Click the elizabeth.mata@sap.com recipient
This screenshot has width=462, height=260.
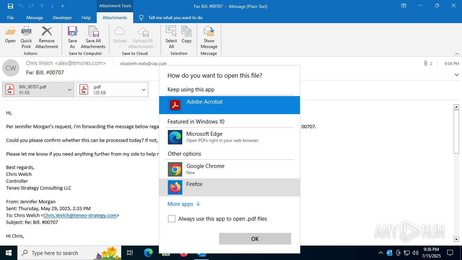click(x=143, y=64)
